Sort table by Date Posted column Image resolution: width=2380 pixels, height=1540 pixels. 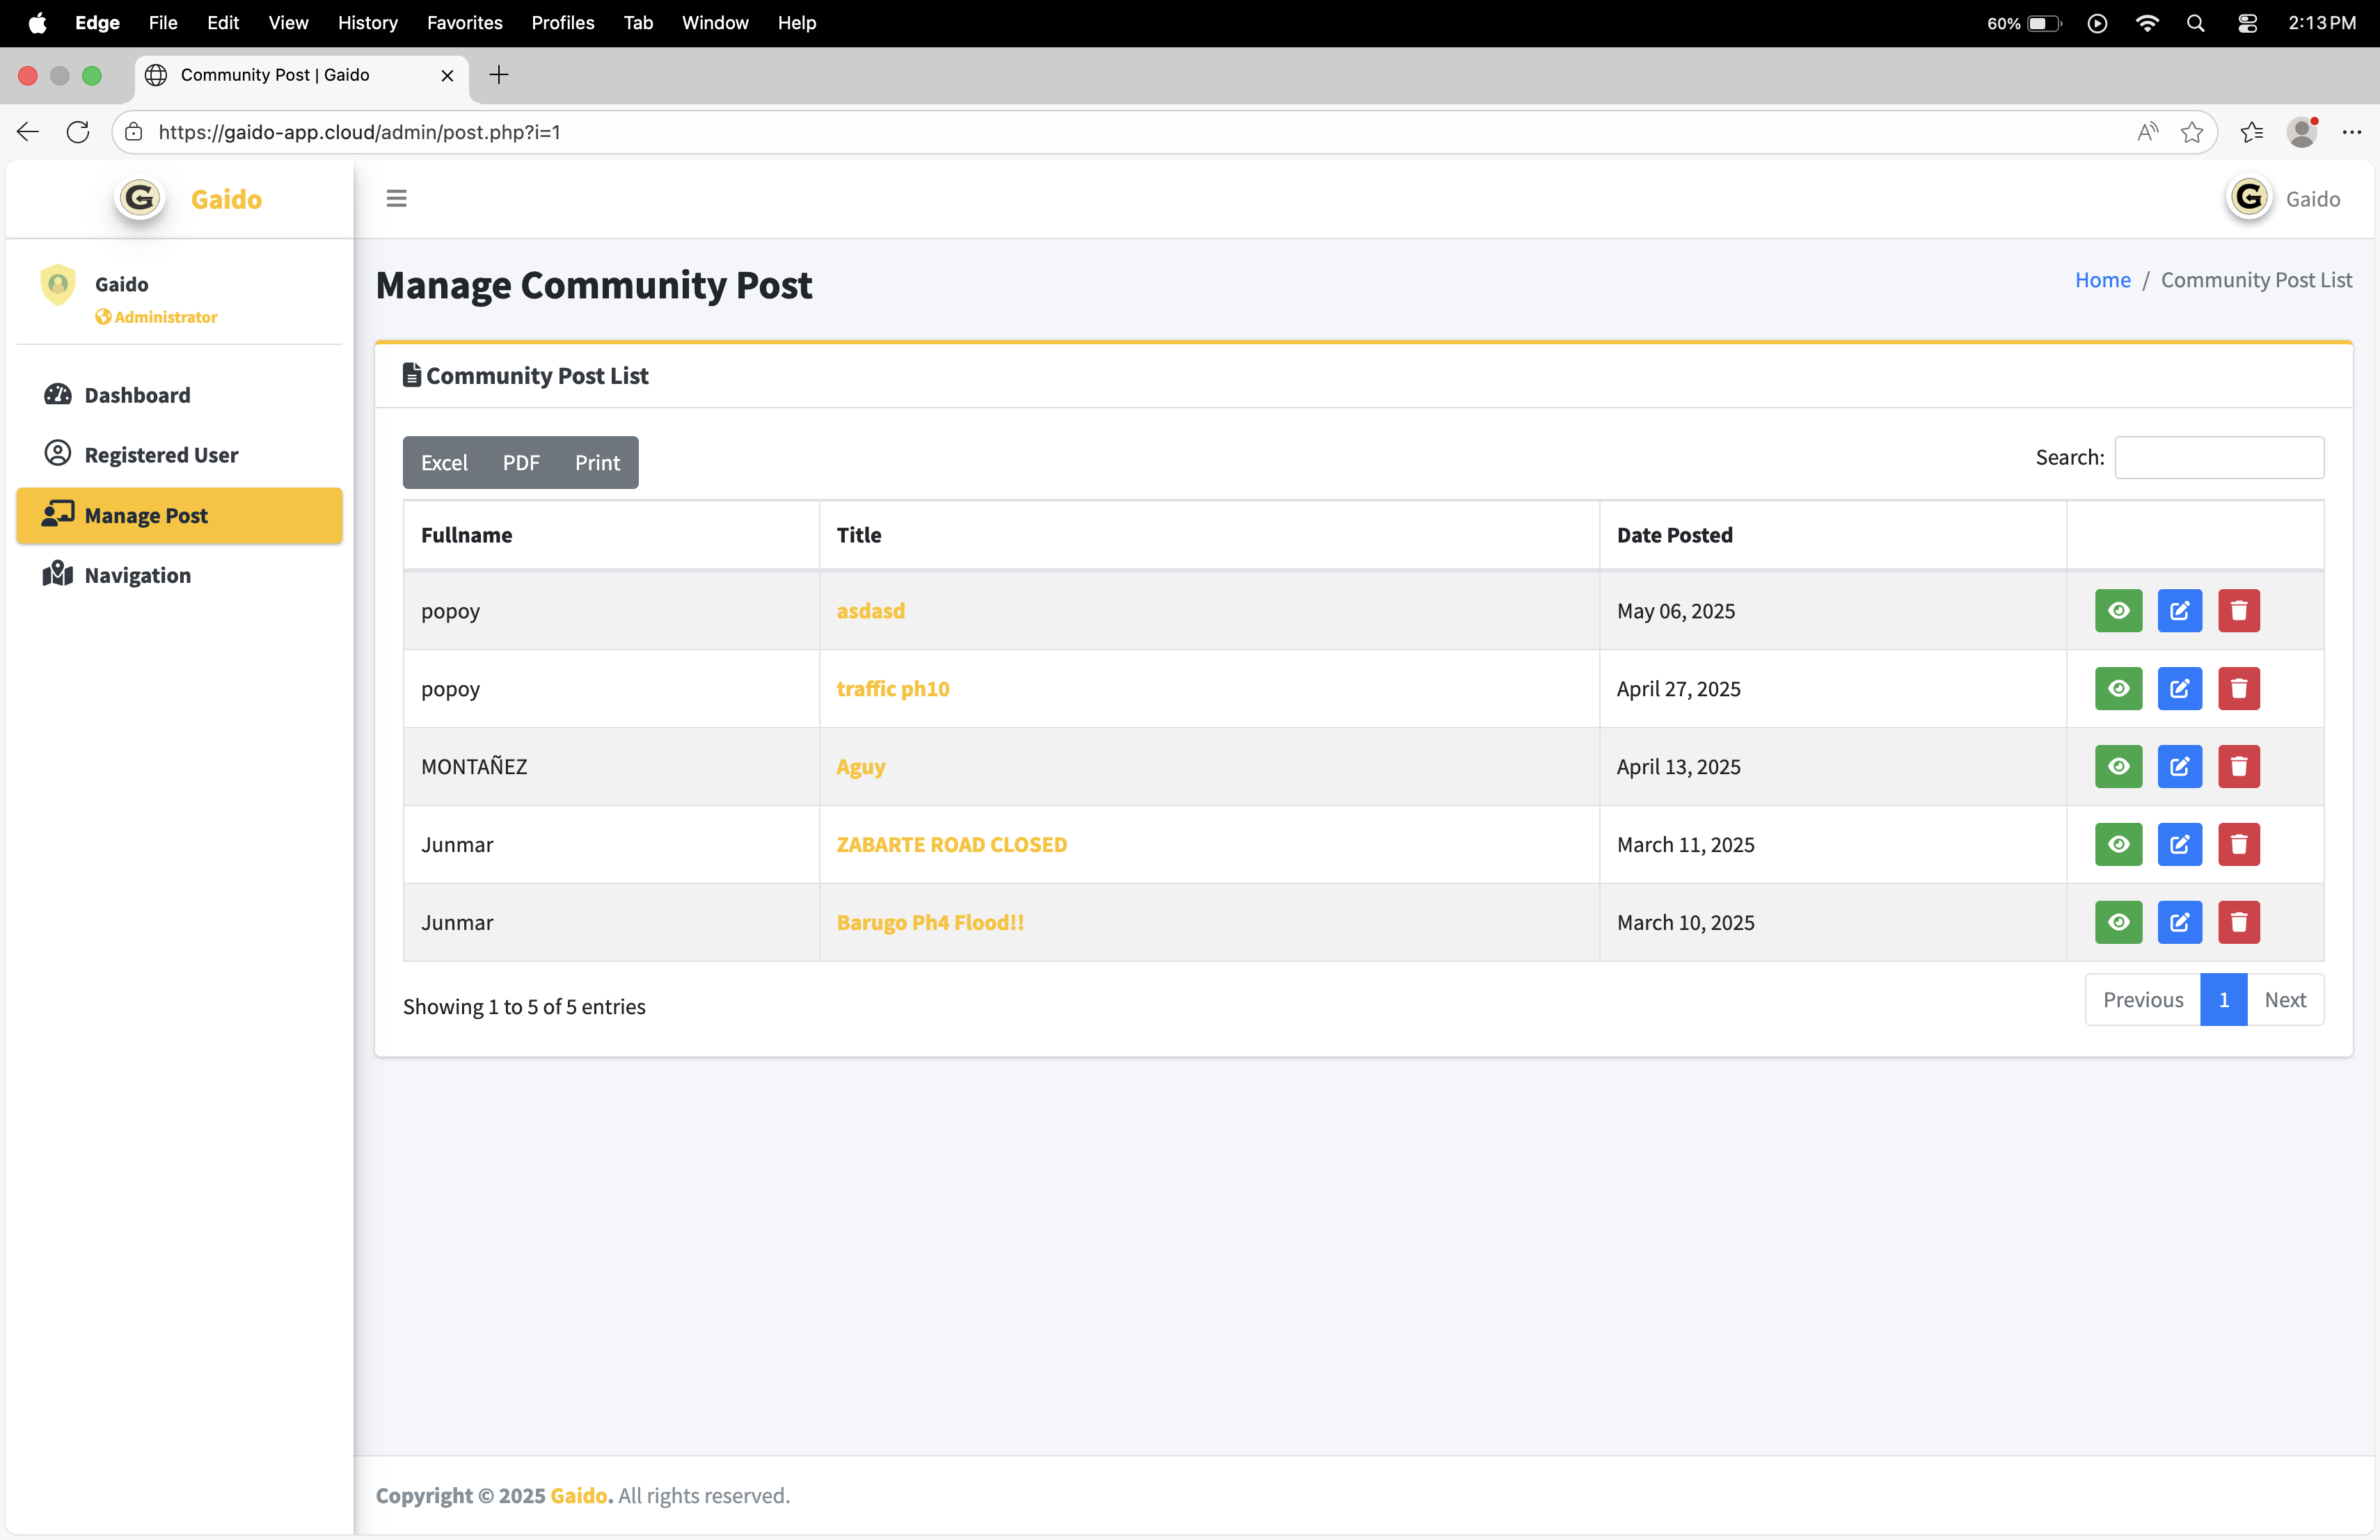click(1674, 535)
